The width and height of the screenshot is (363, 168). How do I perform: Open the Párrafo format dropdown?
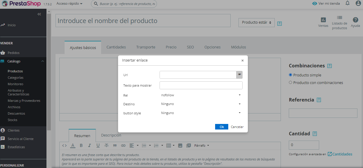click(x=202, y=145)
